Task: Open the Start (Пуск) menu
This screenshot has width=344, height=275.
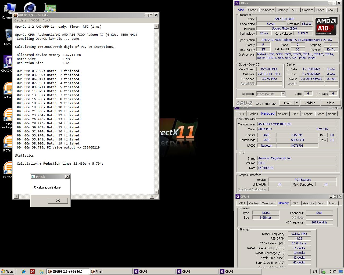Action: coord(7,272)
